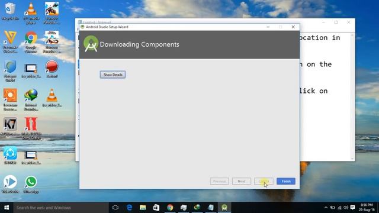The height and width of the screenshot is (213, 379).
Task: Click the Show Details button
Action: pyautogui.click(x=113, y=75)
